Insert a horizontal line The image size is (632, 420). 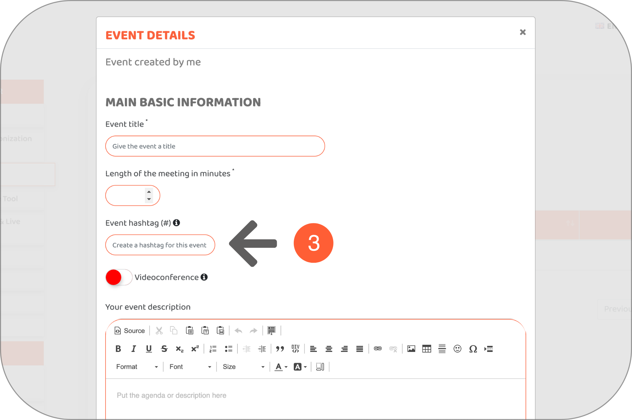[442, 349]
